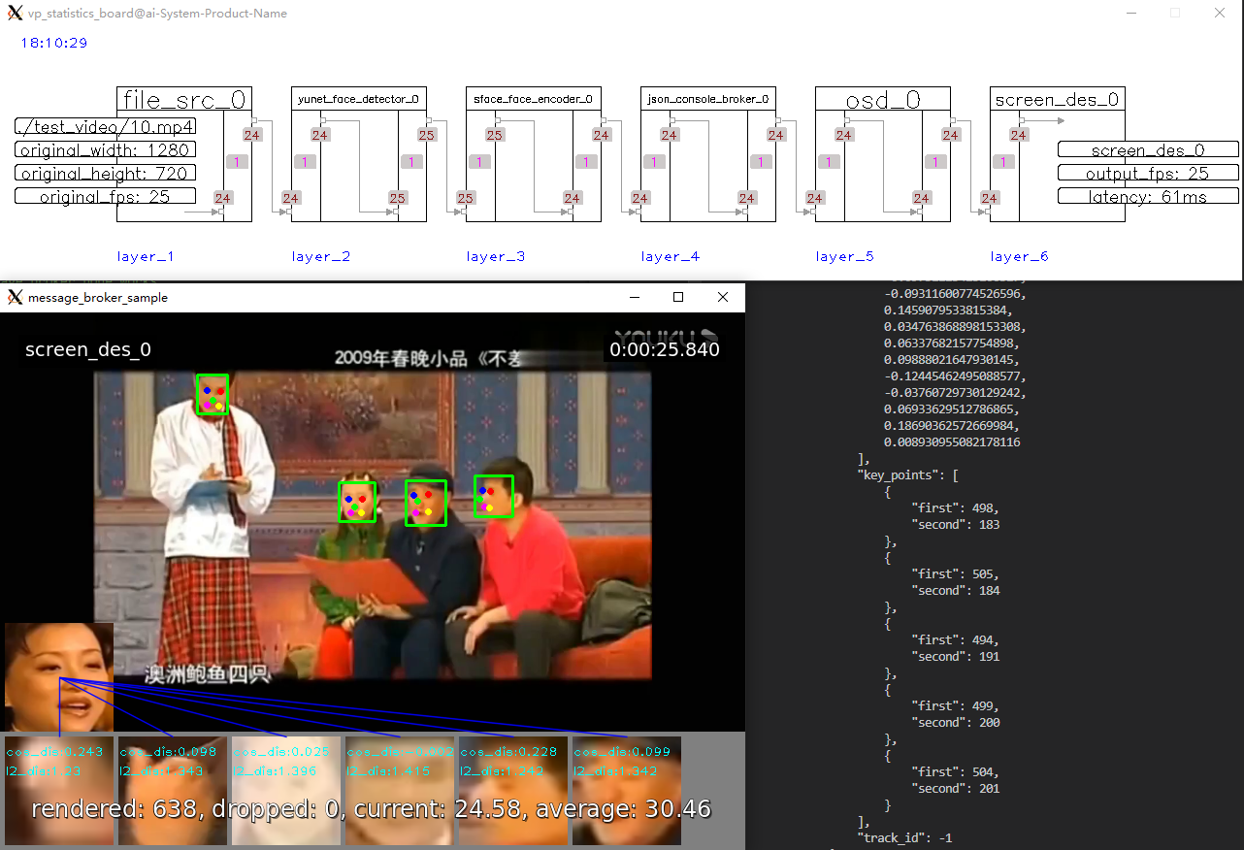Click the face box on the man in red
Viewport: 1244px width, 850px height.
pos(493,496)
